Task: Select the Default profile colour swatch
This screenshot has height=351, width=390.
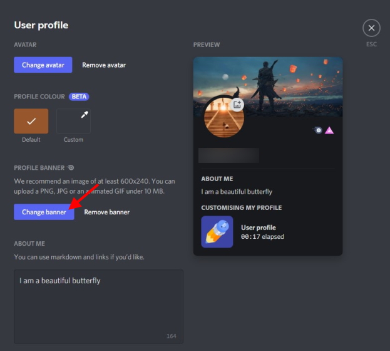Action: point(31,121)
